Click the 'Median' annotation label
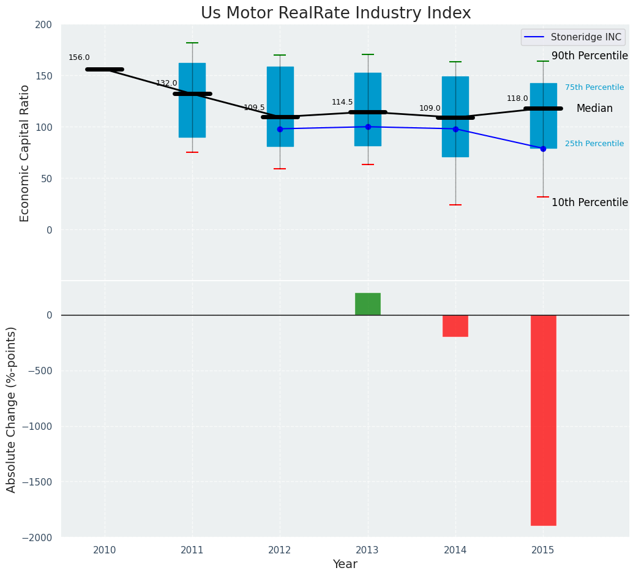 [x=594, y=108]
